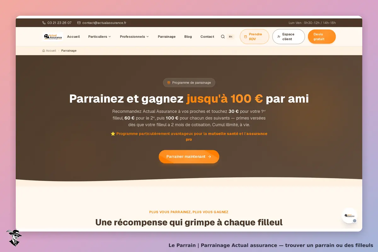Click the gift icon in Programme de parrainage badge
The image size is (378, 252).
tap(169, 83)
